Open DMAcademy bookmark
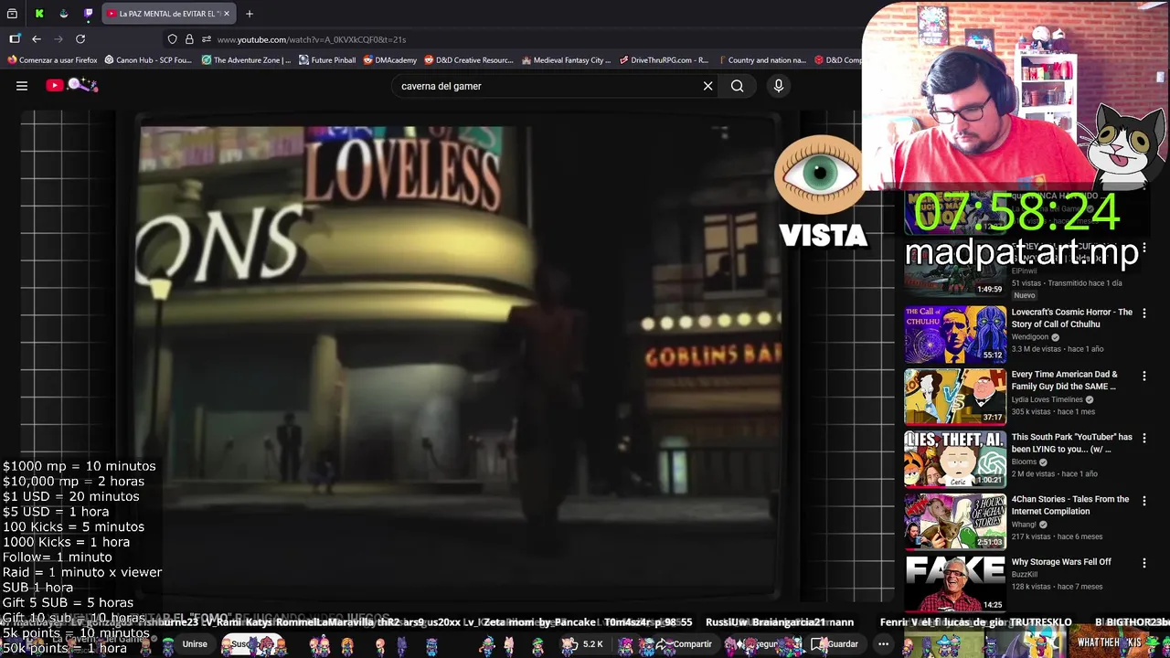The image size is (1170, 658). 389,60
